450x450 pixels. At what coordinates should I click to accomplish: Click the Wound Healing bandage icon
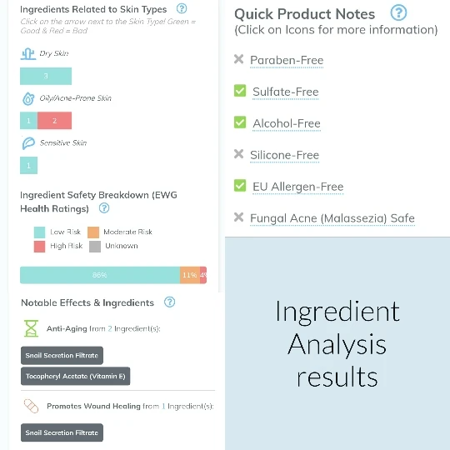point(32,406)
